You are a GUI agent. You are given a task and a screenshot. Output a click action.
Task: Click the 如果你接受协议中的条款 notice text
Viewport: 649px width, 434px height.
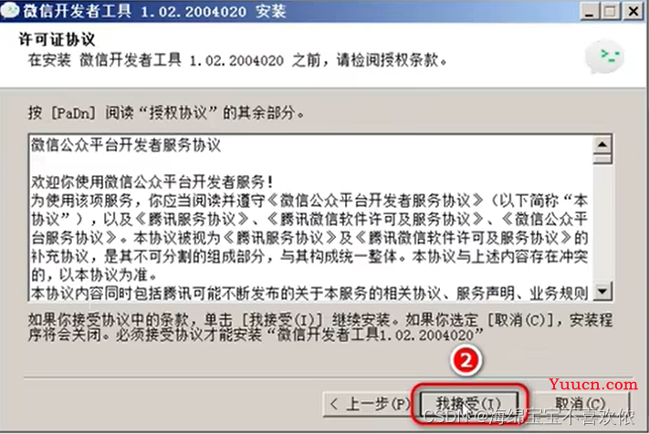(320, 327)
